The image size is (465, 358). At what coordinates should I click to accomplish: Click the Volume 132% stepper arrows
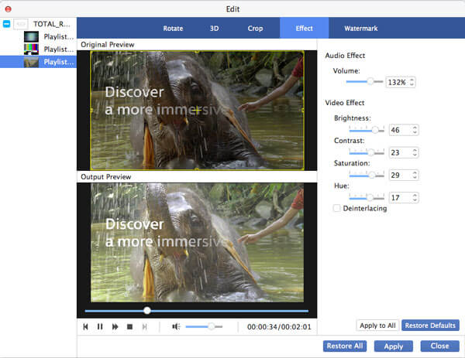(x=412, y=82)
